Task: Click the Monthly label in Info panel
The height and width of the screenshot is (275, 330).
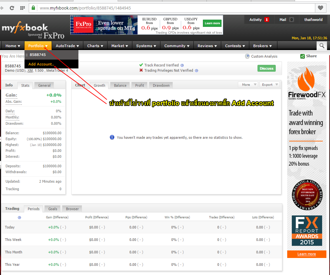Action: [12, 117]
